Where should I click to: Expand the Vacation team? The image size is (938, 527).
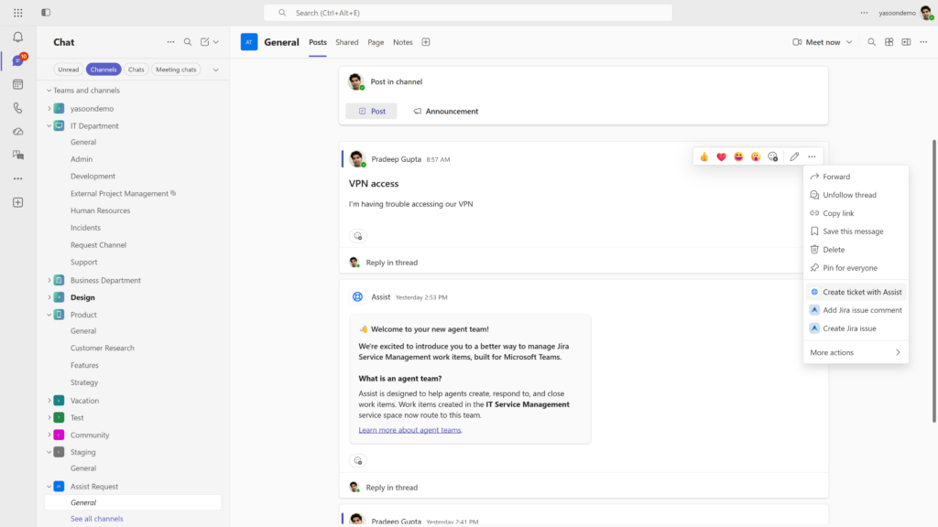pyautogui.click(x=49, y=401)
